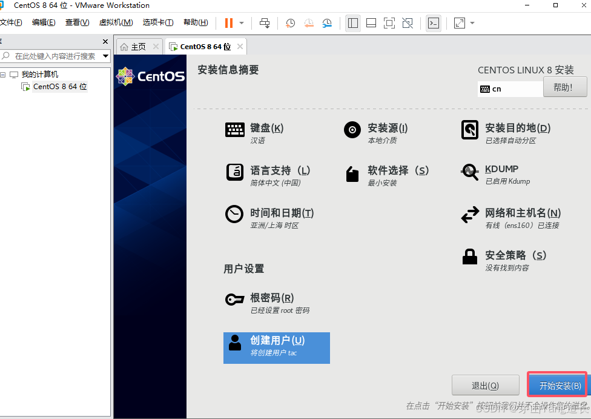The height and width of the screenshot is (419, 591).
Task: Click the CentOS logo
Action: point(150,76)
